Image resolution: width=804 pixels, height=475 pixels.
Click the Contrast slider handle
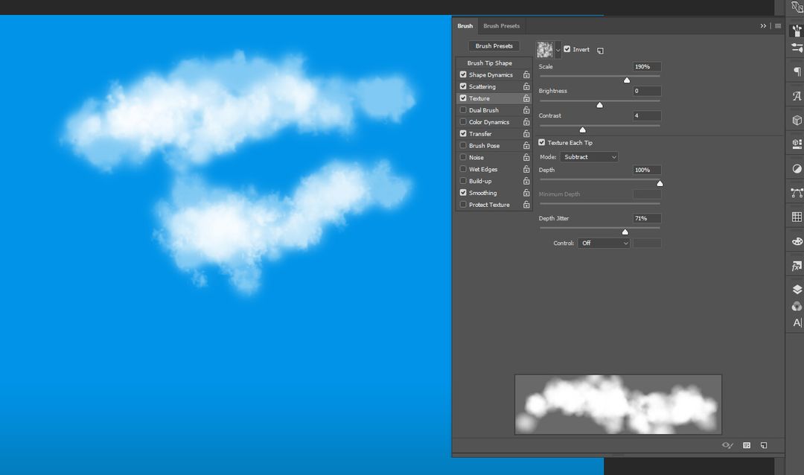582,130
